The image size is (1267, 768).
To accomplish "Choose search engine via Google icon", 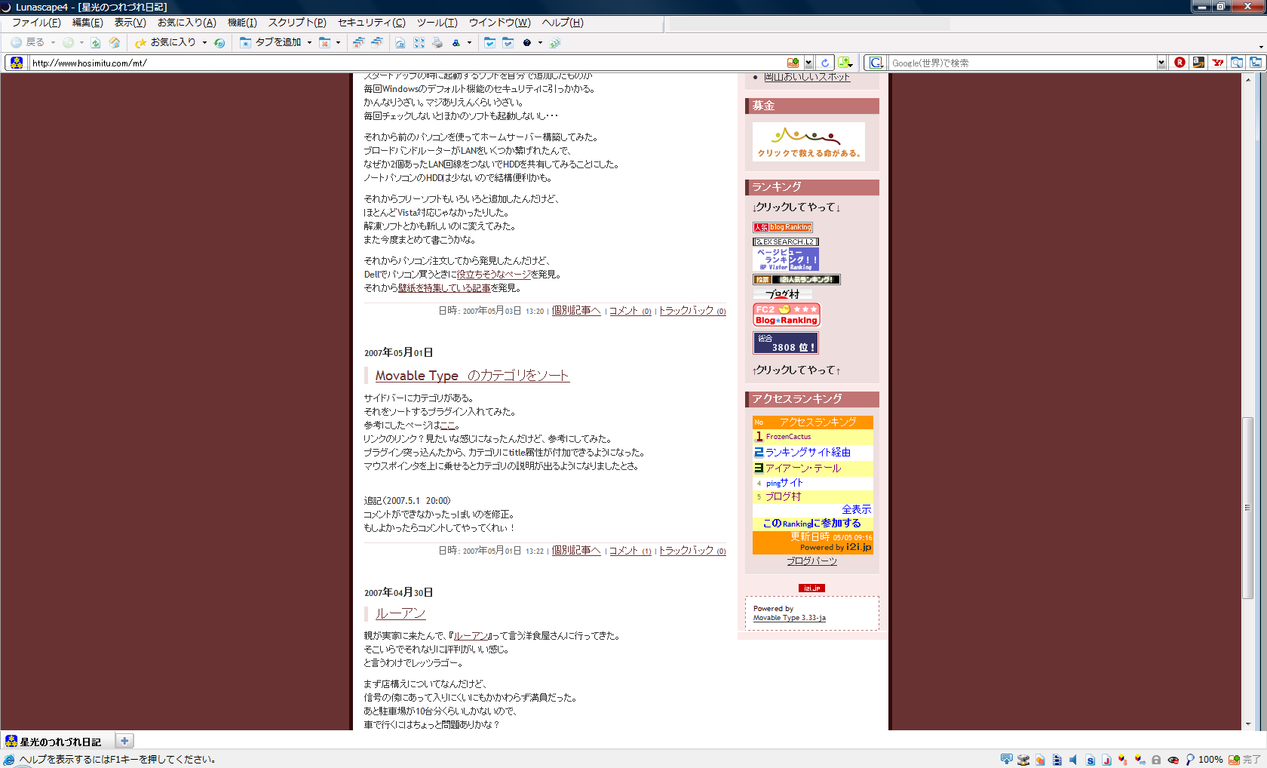I will (876, 63).
